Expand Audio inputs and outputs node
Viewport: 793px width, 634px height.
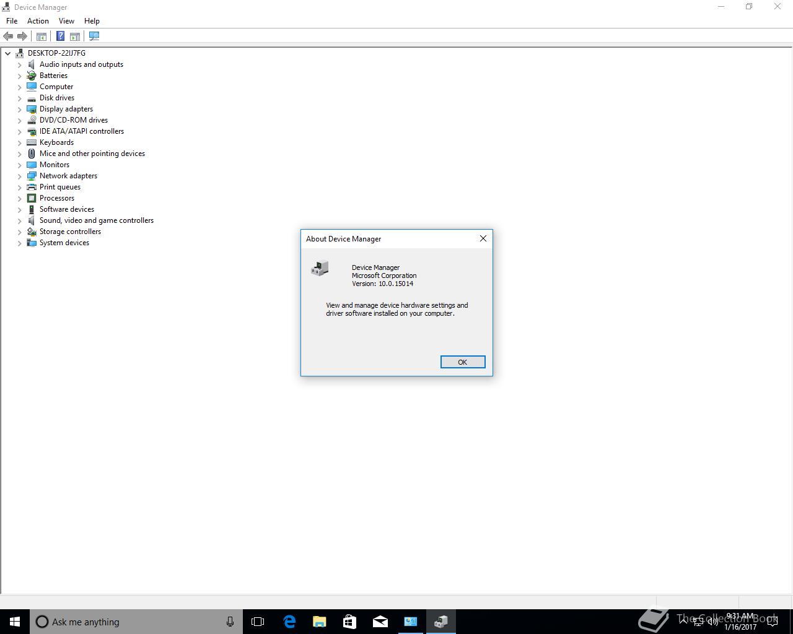[x=20, y=64]
